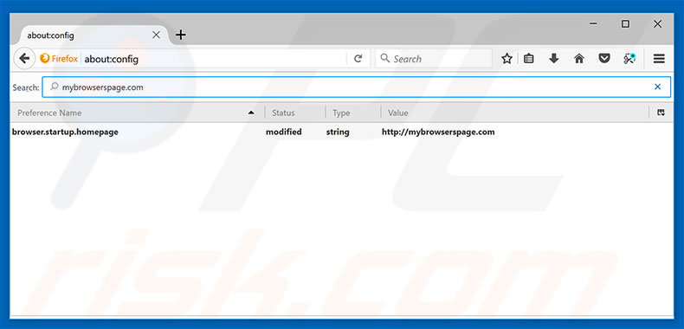Click the http://mybrowserspage.com value
684x329 pixels.
438,132
